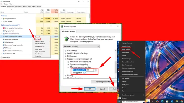Click Restore plan defaults button
Viewport: 184px width, 103px height.
click(x=104, y=82)
